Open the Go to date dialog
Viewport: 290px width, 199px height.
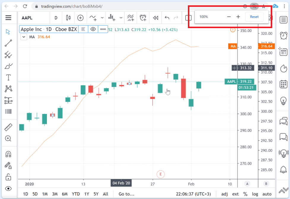[x=126, y=194]
